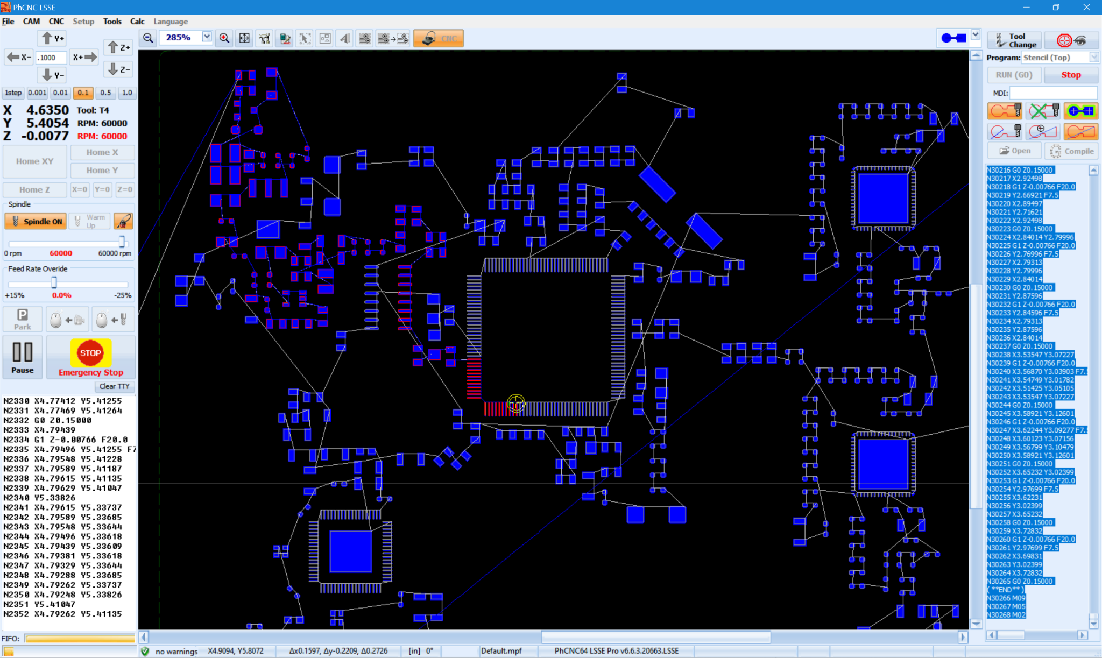
Task: Open the pad shape selector dropdown
Action: 976,35
